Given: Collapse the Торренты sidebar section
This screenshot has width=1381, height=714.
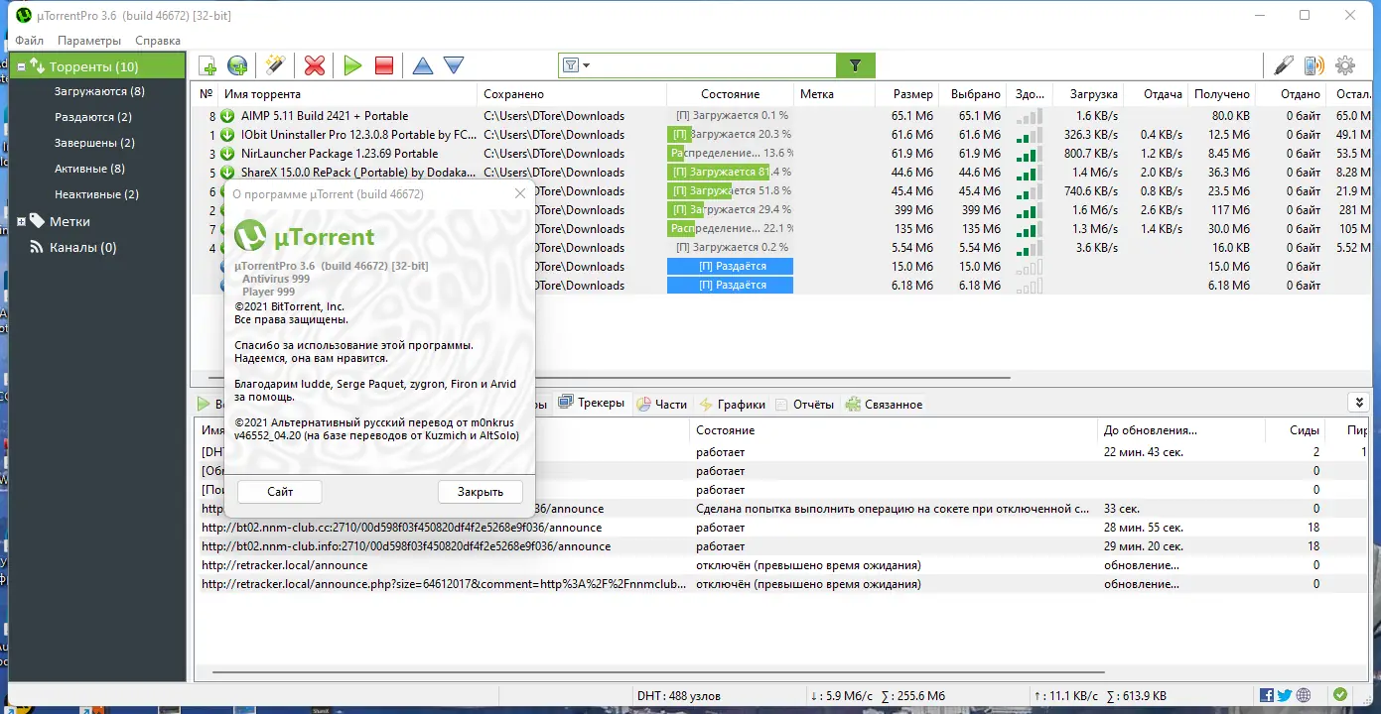Looking at the screenshot, I should tap(19, 64).
